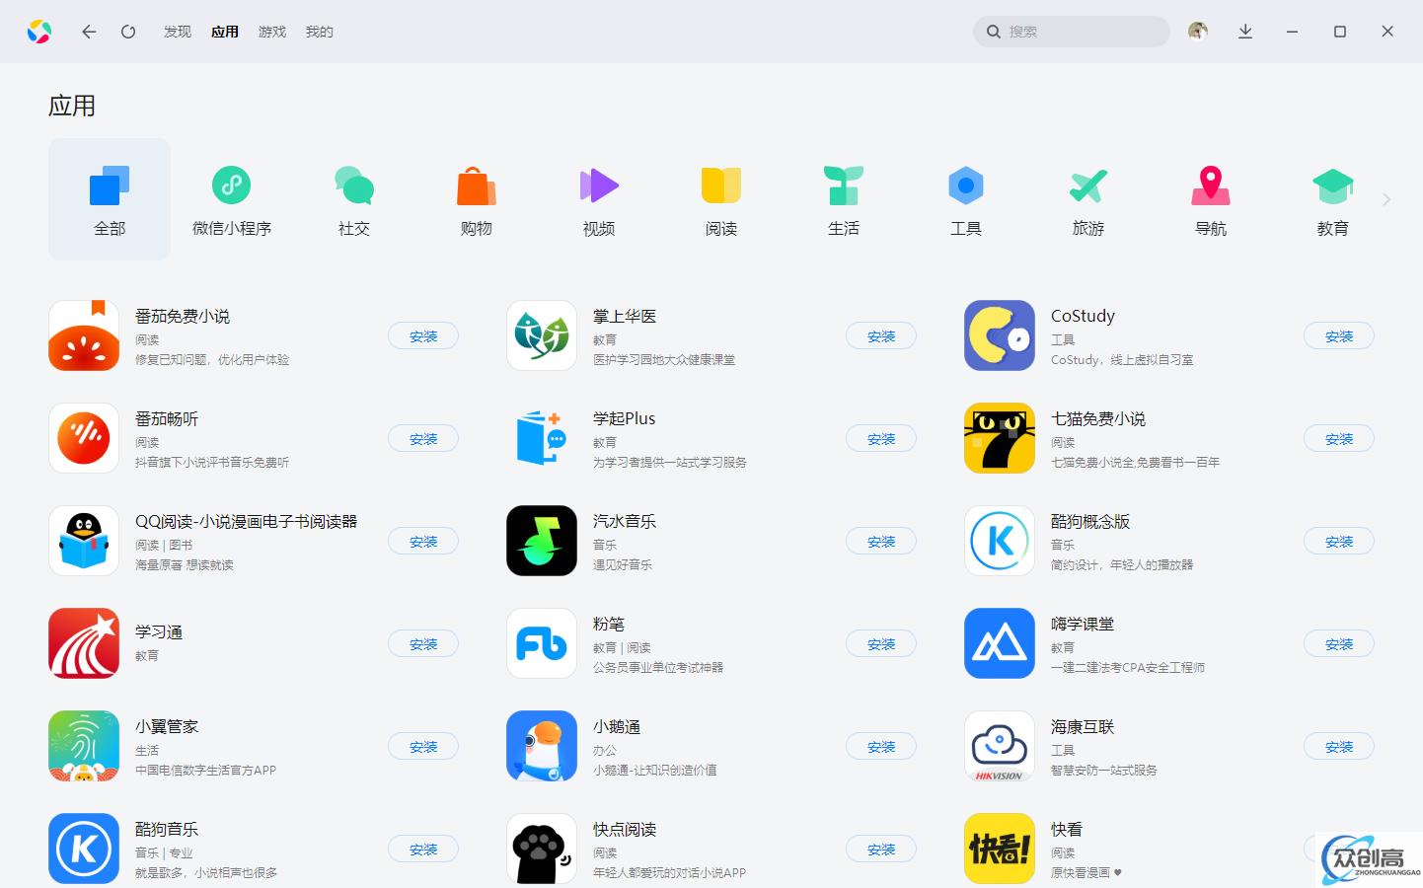Viewport: 1423px width, 888px height.
Task: Install 七猫免费小说
Action: pyautogui.click(x=1339, y=439)
